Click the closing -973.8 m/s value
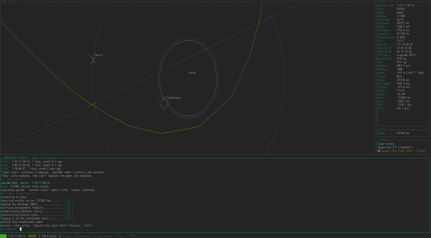 [x=404, y=87]
